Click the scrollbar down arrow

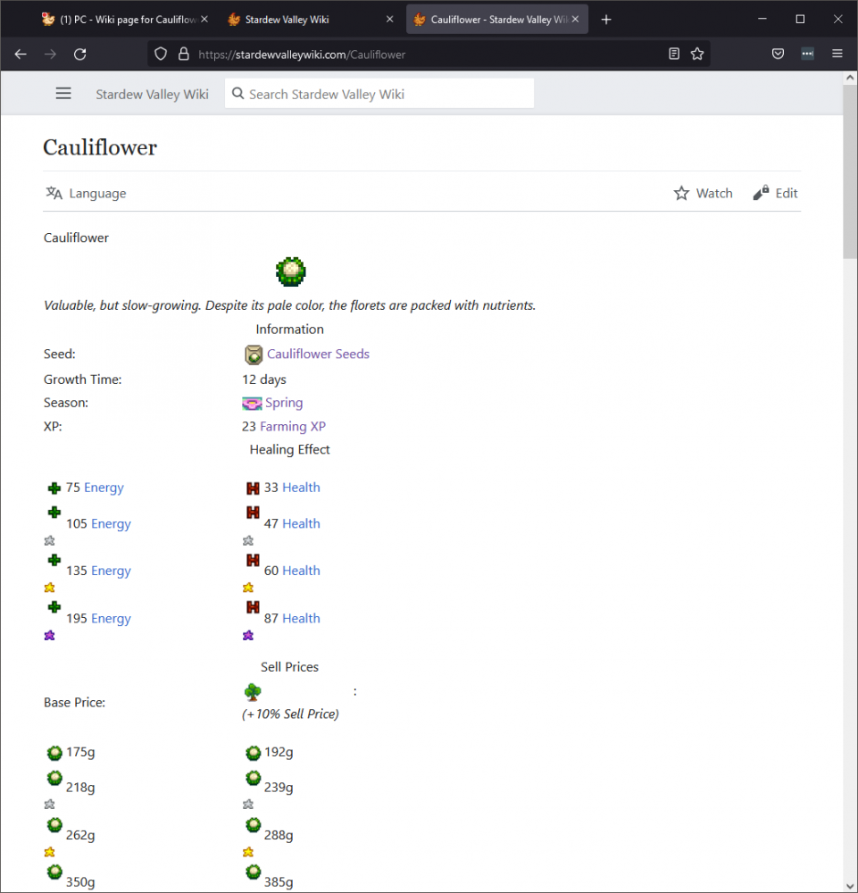pyautogui.click(x=850, y=886)
